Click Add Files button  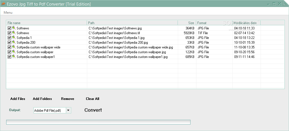pyautogui.click(x=18, y=99)
